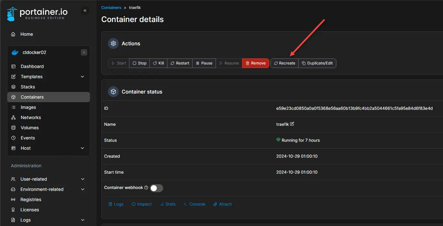Viewport: 443px width, 226px height.
Task: Toggle the Container webhook switch
Action: click(157, 188)
